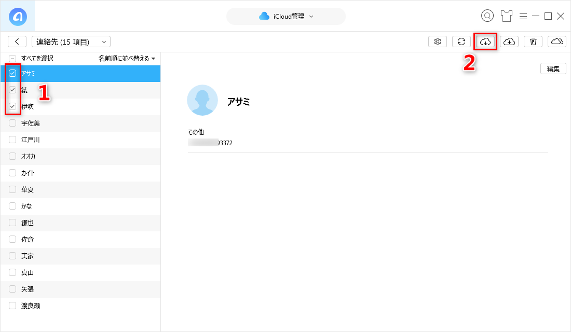Click the upload to iCloud plus icon
Image resolution: width=571 pixels, height=332 pixels.
click(x=509, y=41)
